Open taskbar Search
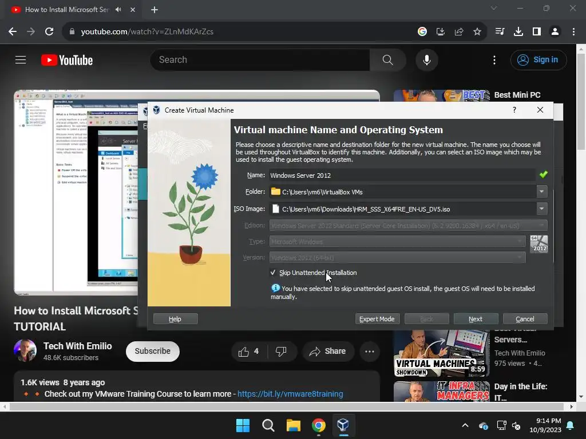Image resolution: width=586 pixels, height=439 pixels. click(268, 425)
